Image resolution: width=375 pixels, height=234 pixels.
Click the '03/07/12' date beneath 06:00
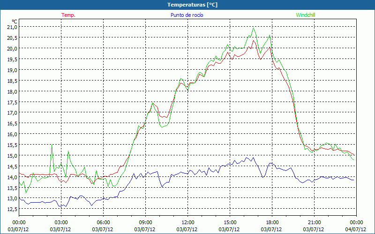click(103, 230)
